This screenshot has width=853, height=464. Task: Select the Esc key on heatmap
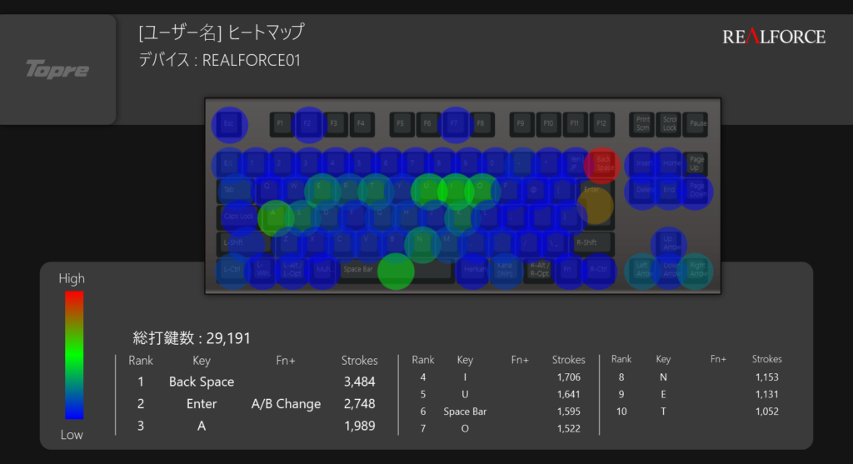pos(229,124)
